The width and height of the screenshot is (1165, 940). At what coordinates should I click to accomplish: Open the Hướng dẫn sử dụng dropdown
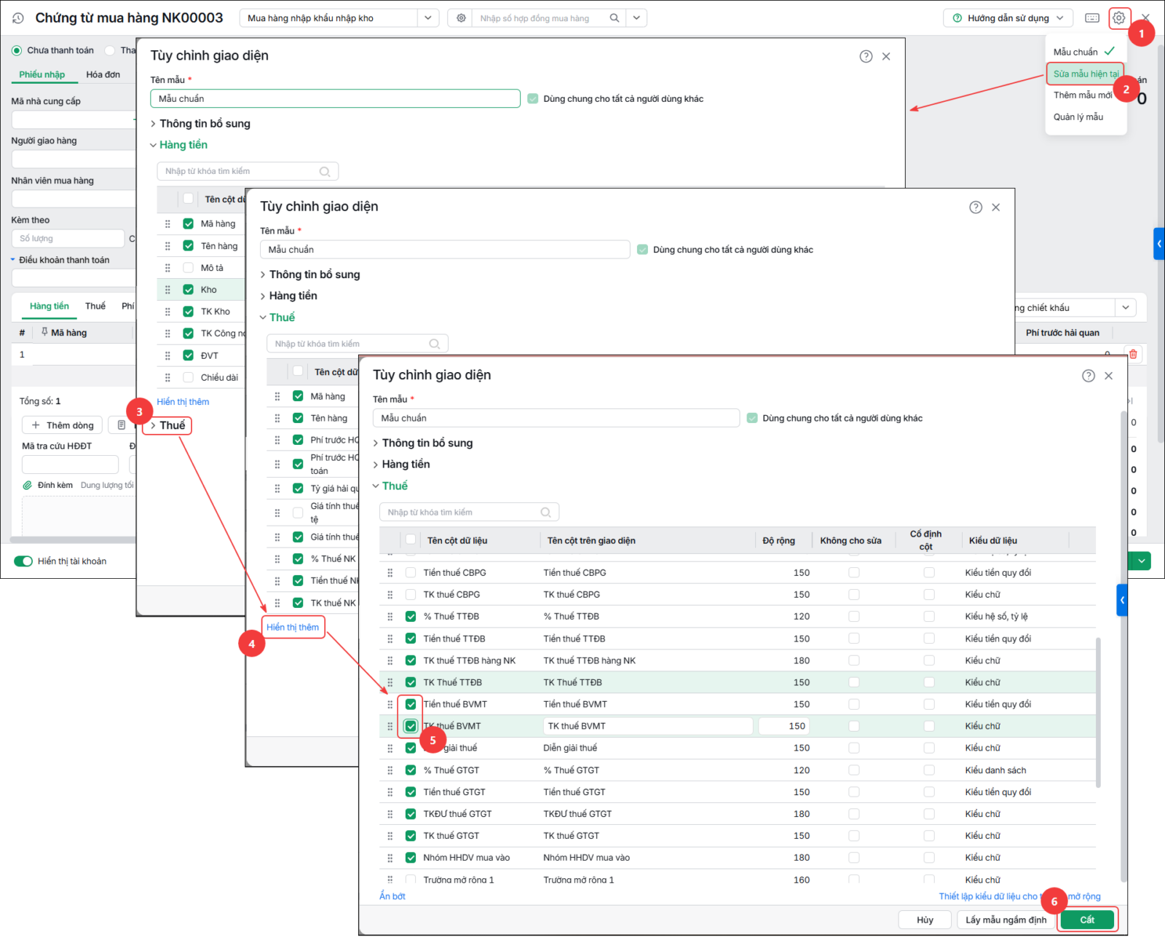1008,18
